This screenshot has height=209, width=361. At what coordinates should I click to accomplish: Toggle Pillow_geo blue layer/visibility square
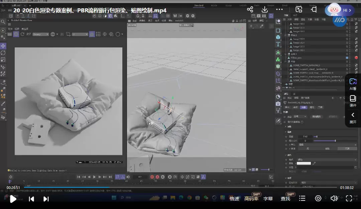[x=347, y=58]
